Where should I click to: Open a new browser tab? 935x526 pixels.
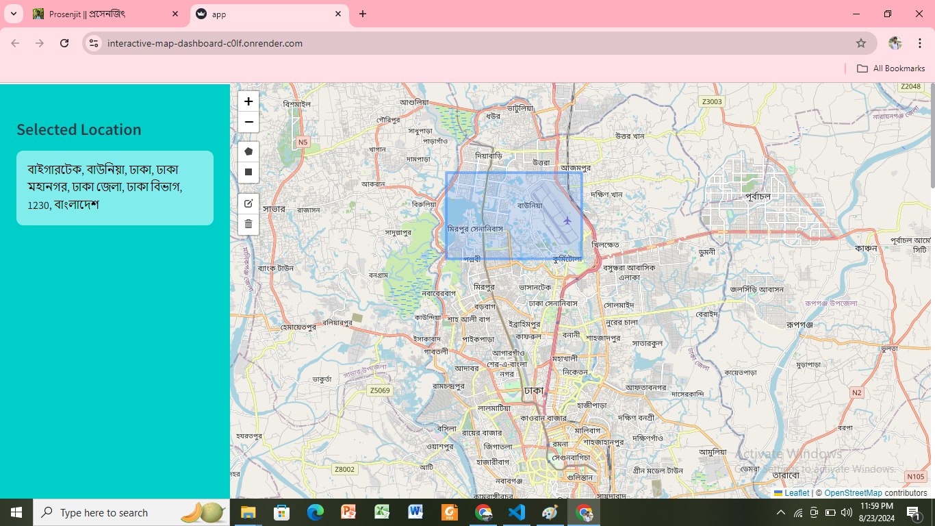coord(363,14)
